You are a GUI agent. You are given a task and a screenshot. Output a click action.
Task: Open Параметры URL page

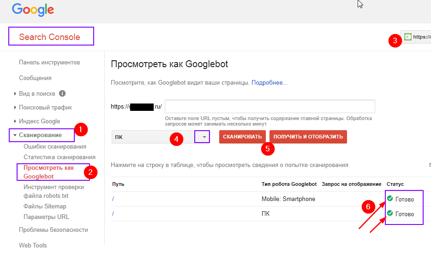(x=46, y=217)
